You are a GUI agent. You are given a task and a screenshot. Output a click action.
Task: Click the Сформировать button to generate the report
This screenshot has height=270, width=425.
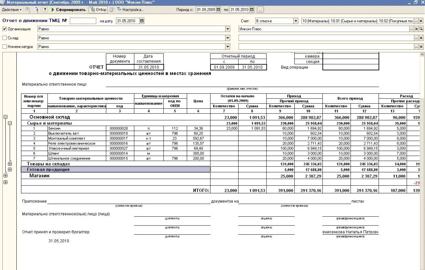pyautogui.click(x=69, y=10)
